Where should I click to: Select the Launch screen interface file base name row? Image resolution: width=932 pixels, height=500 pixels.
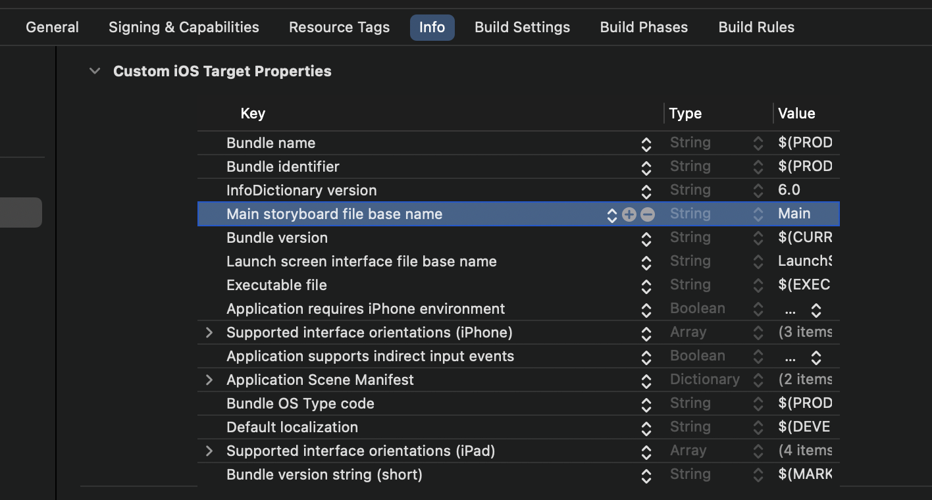361,262
